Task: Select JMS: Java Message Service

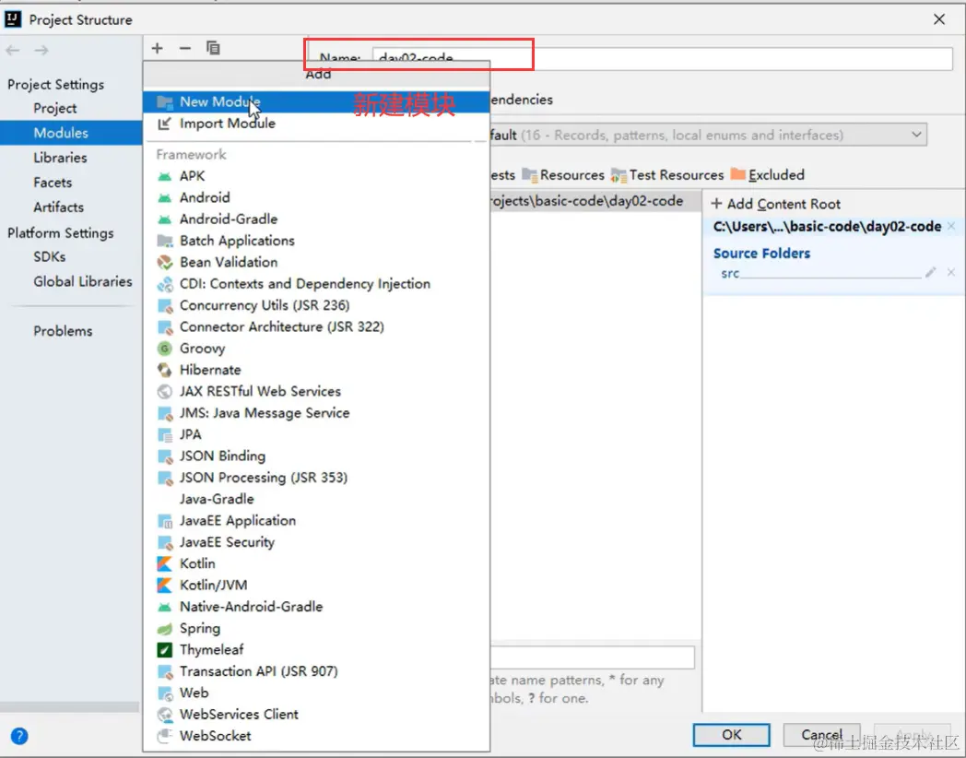Action: [316, 413]
